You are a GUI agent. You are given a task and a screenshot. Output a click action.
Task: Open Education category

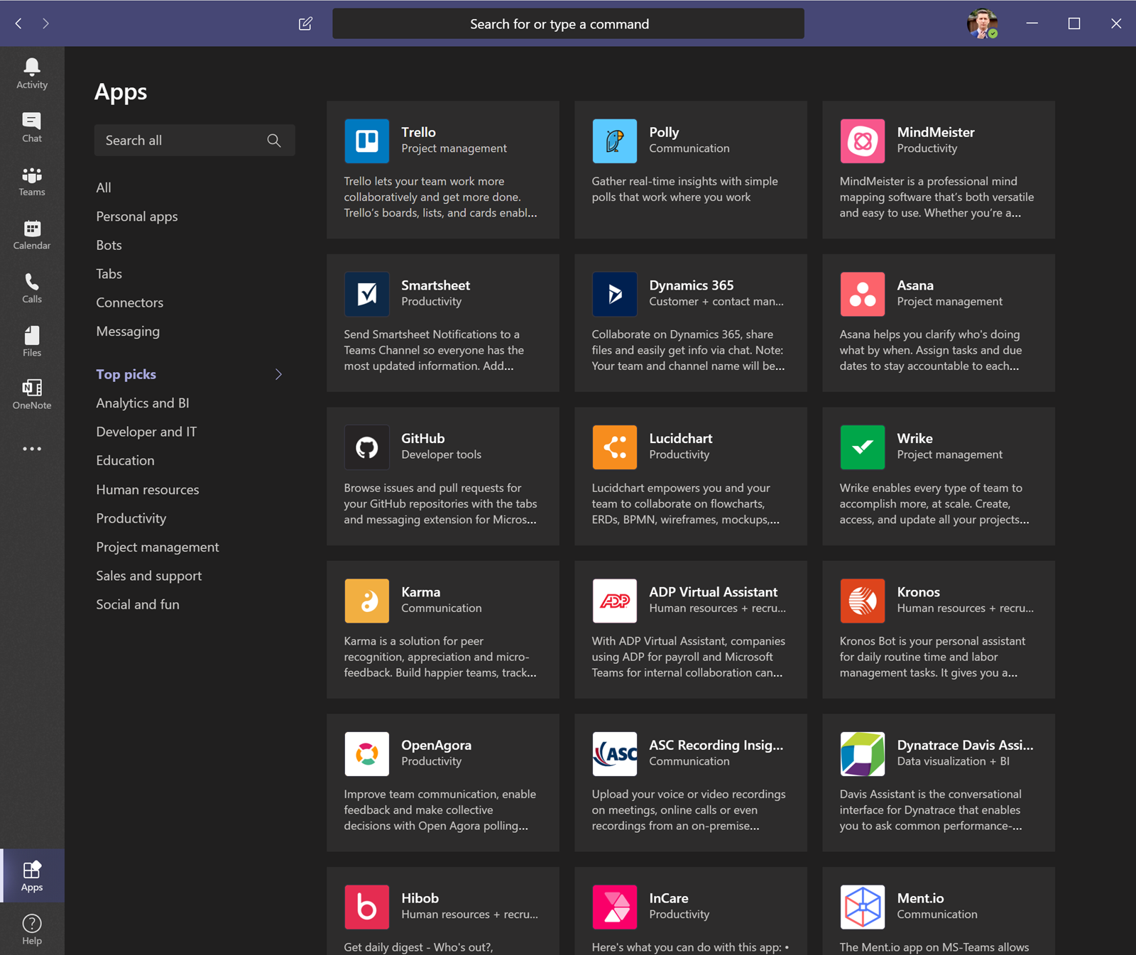[126, 461]
